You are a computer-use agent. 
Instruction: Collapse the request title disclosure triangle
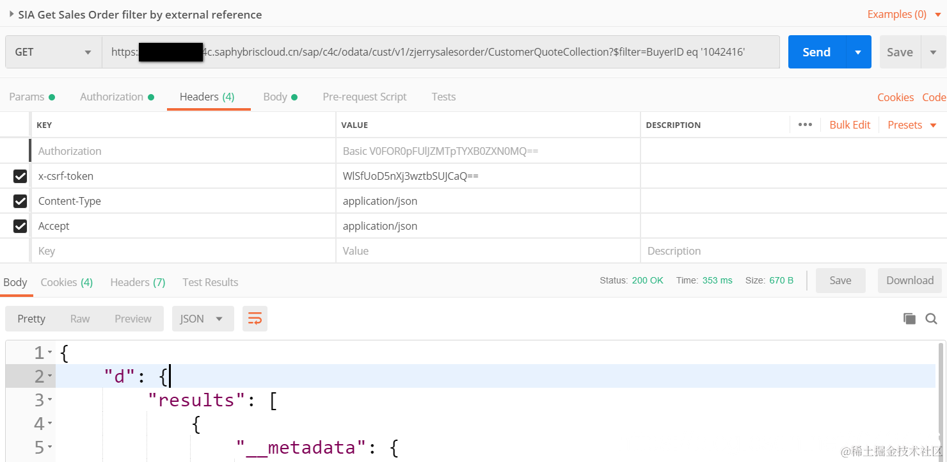coord(12,13)
